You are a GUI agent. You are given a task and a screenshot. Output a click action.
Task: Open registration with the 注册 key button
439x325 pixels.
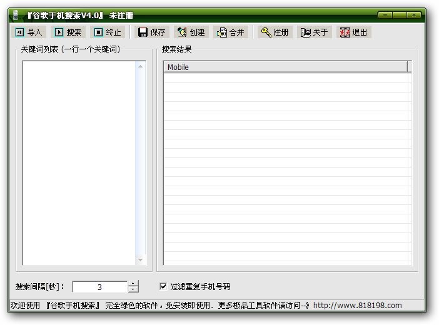275,32
